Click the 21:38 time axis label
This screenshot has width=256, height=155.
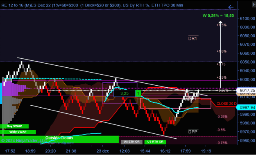tap(71, 151)
